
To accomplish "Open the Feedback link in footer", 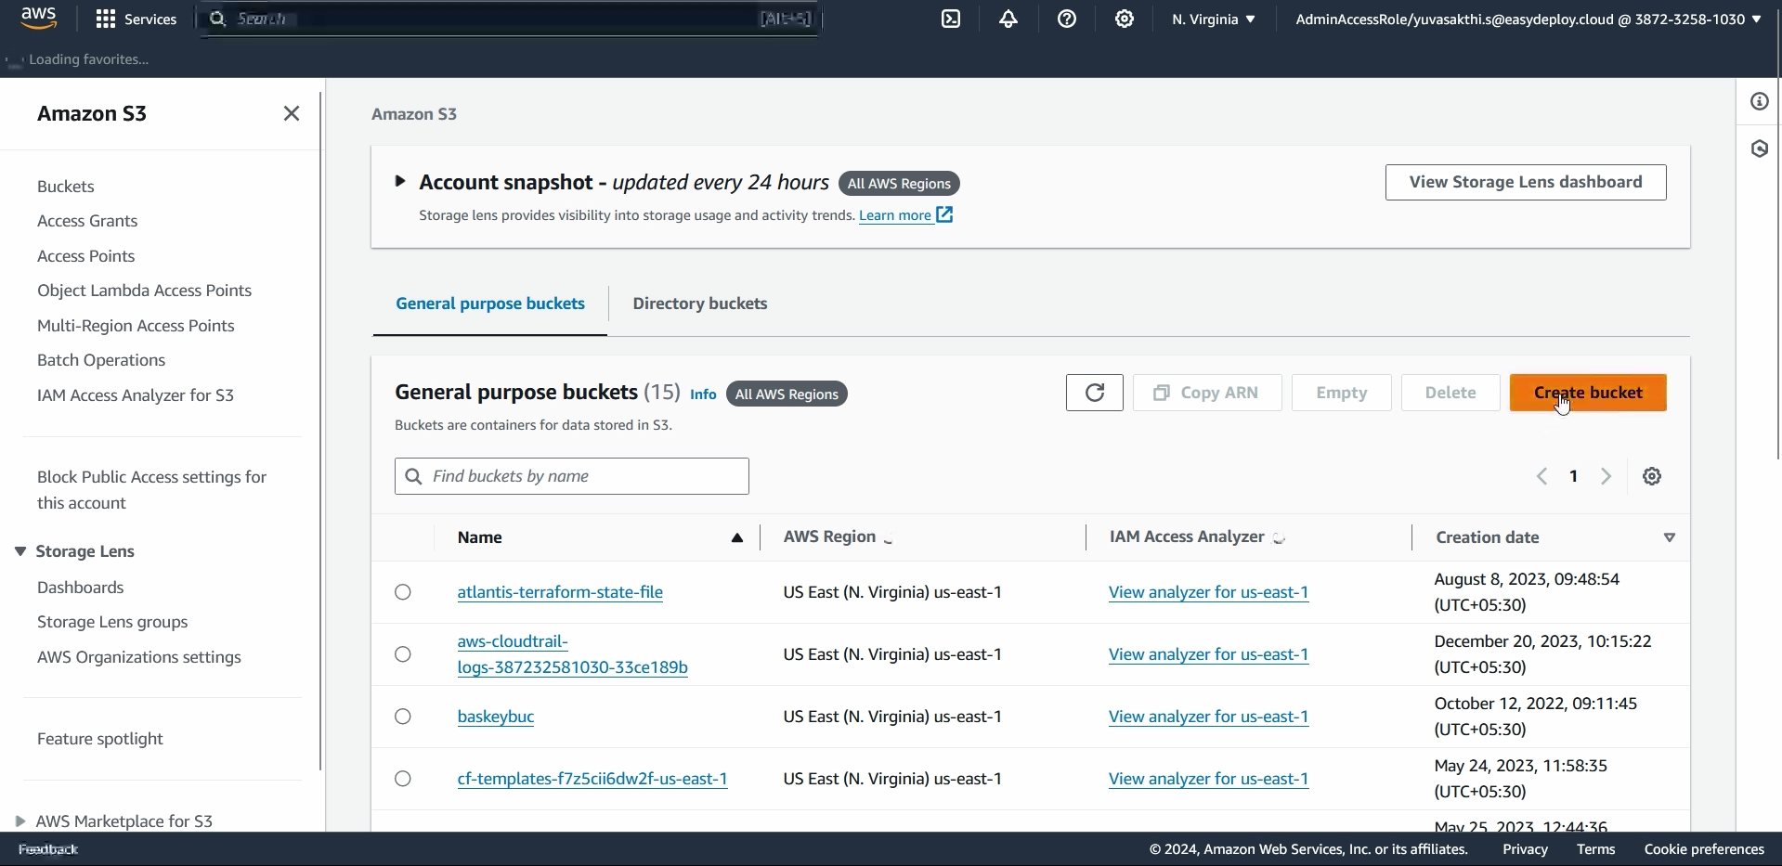I will [48, 849].
